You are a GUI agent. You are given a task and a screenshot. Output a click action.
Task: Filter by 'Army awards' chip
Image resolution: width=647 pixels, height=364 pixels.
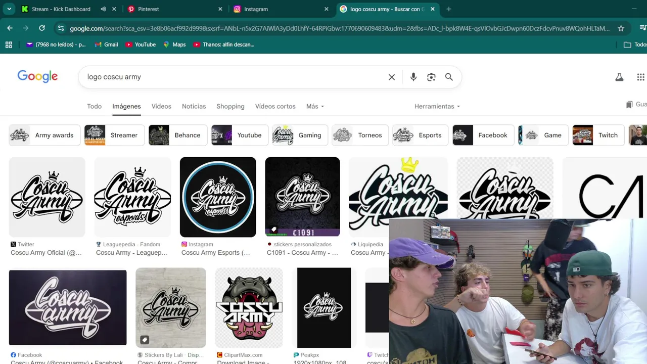coord(44,135)
